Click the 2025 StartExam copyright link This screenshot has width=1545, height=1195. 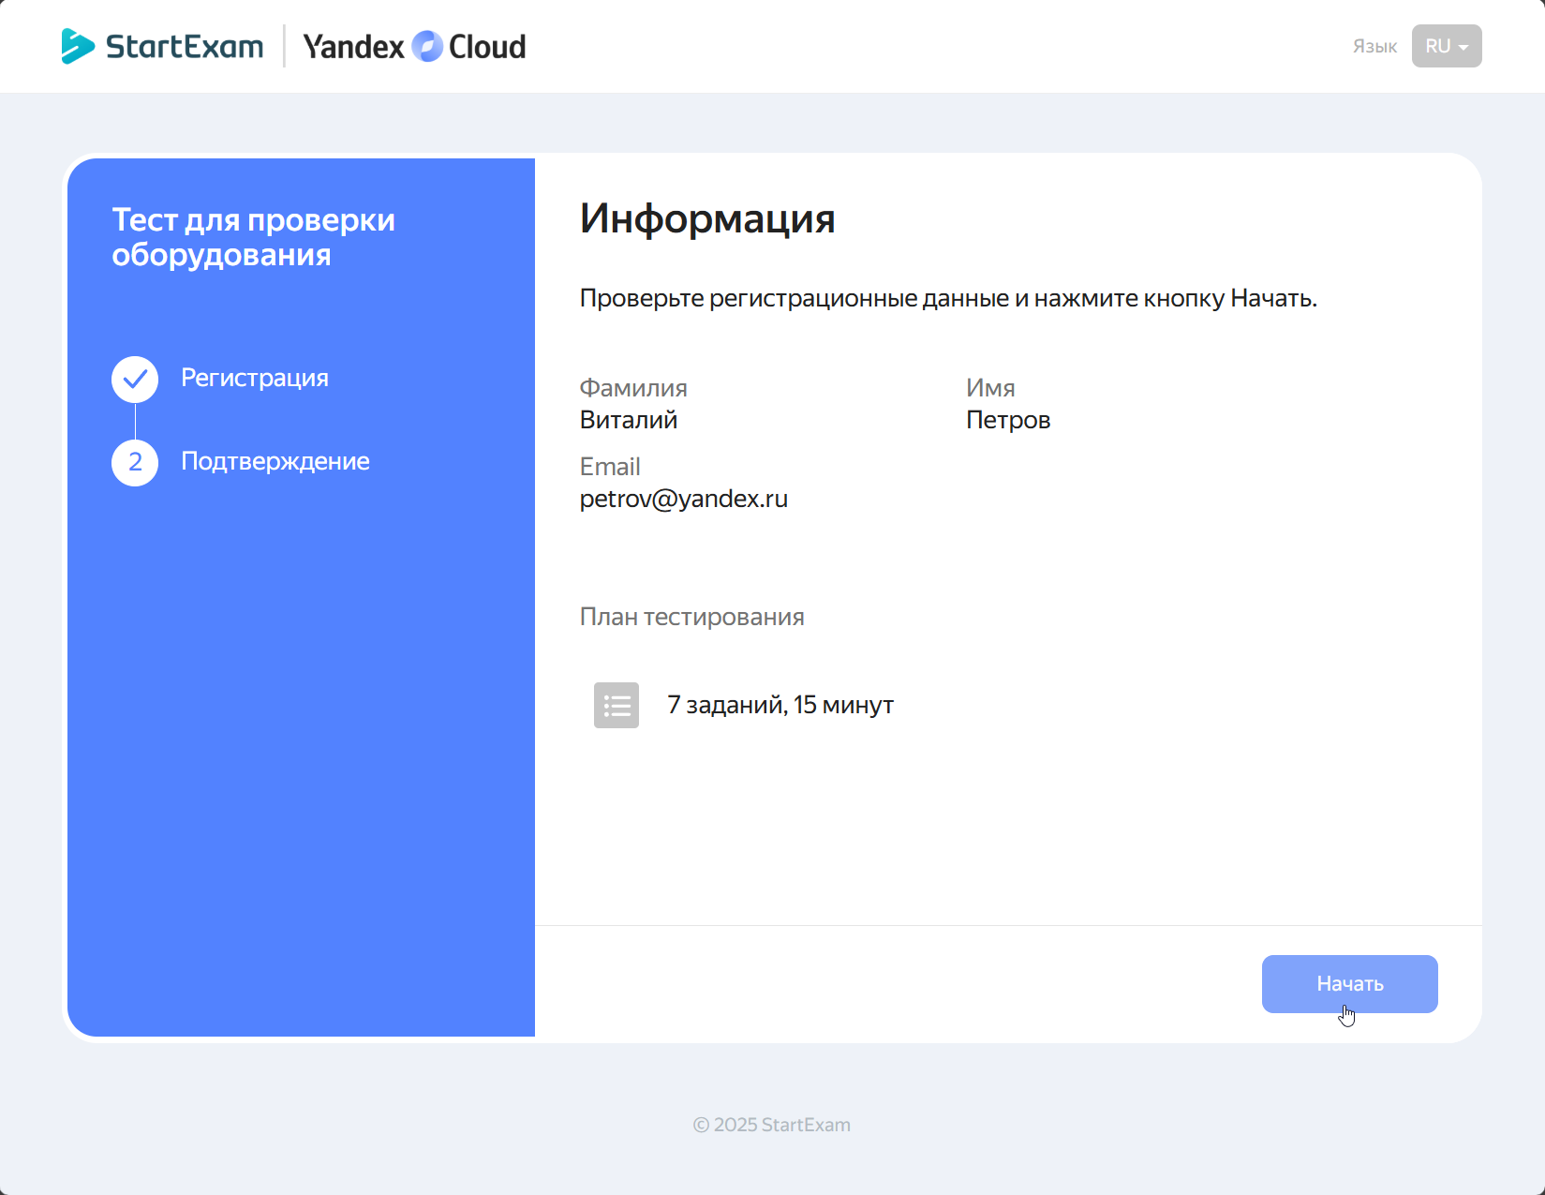tap(771, 1125)
